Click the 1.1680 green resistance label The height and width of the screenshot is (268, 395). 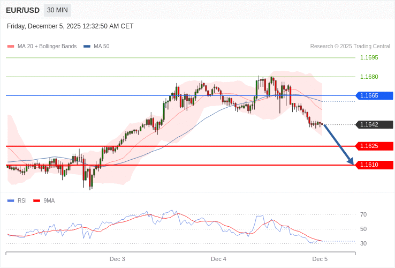(x=369, y=77)
